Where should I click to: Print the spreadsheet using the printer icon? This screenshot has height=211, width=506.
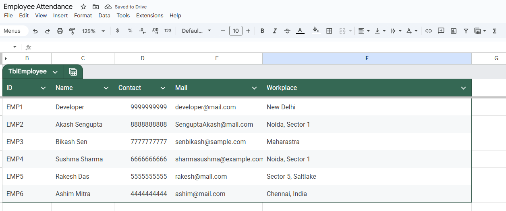[60, 31]
